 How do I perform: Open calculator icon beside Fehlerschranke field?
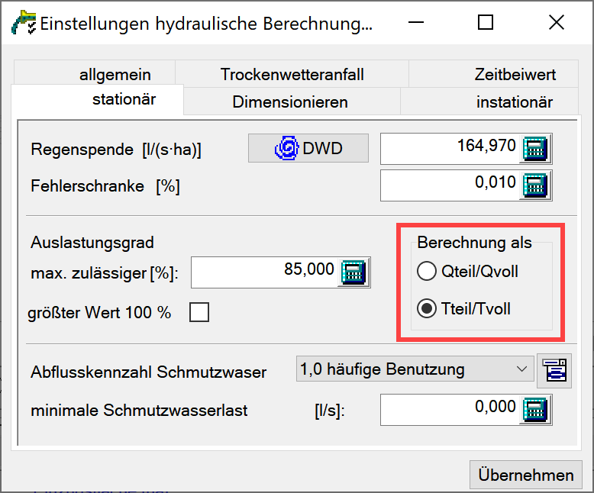[536, 185]
